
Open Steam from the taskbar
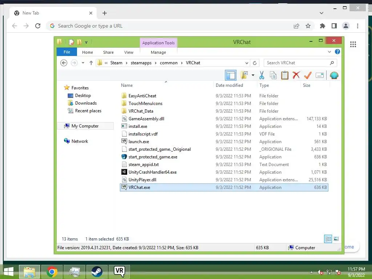97,272
